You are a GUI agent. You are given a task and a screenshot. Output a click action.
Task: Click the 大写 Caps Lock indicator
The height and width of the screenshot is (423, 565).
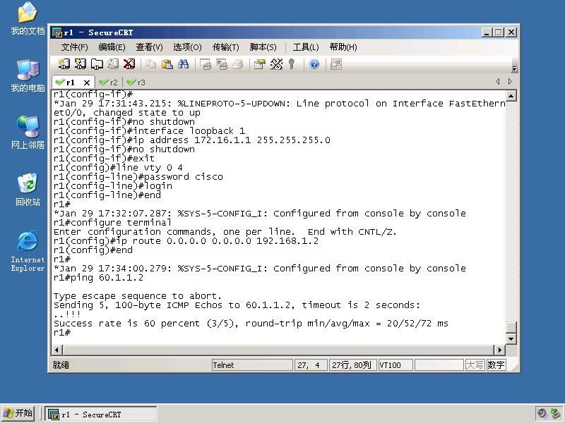[475, 365]
